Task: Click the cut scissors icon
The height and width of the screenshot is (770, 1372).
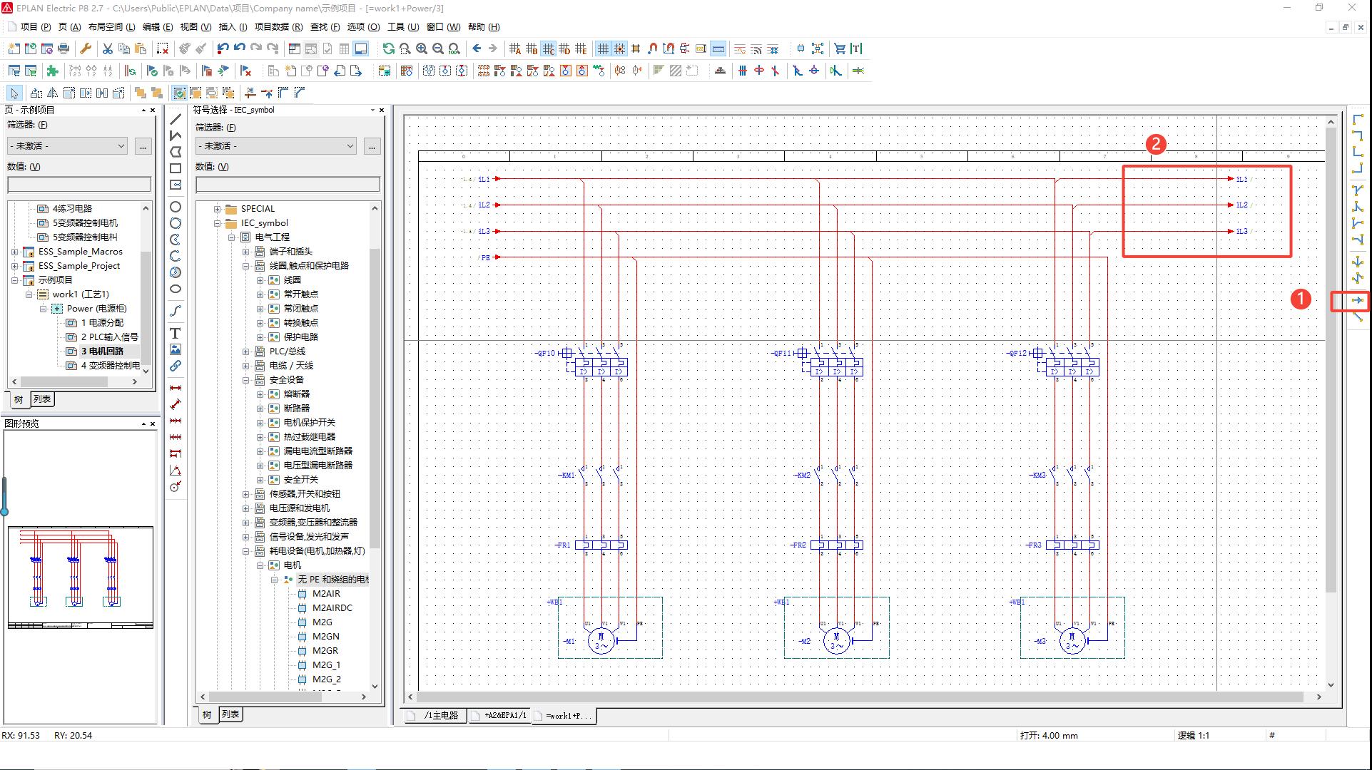Action: point(107,48)
